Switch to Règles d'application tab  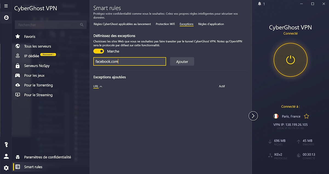pos(211,24)
